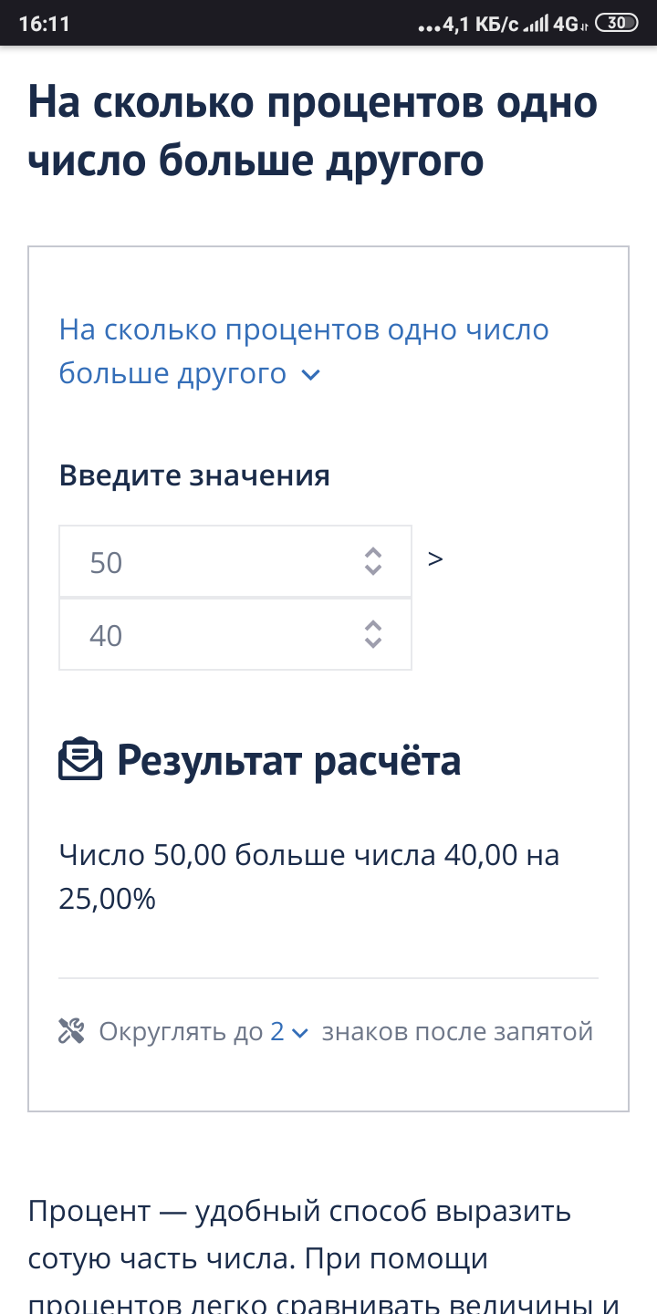Viewport: 657px width, 1314px height.
Task: Click the tools icon next to Округлять
Action: click(x=71, y=1031)
